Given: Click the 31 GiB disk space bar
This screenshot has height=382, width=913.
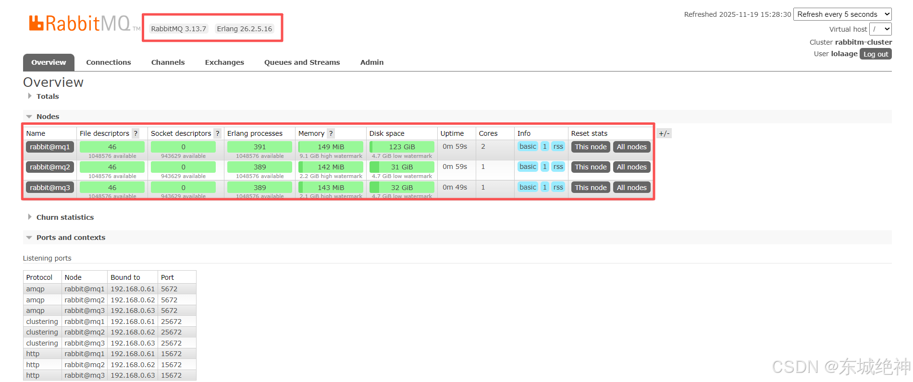Looking at the screenshot, I should [x=402, y=167].
